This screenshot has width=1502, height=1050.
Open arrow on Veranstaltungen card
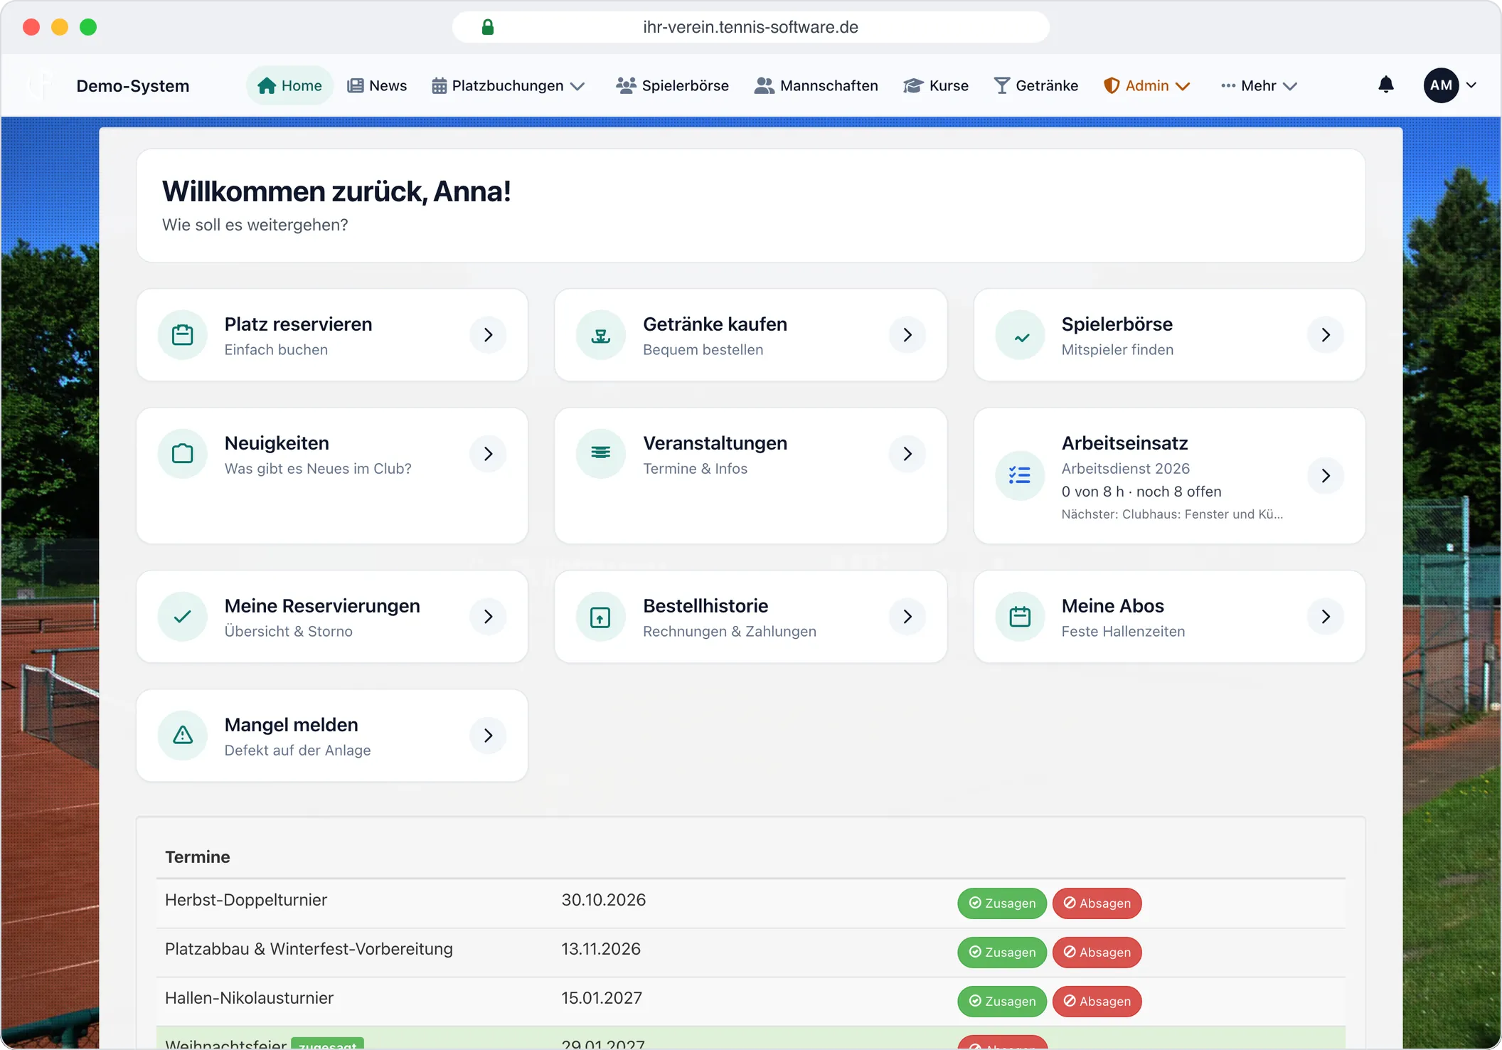[907, 454]
